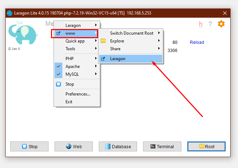Click the folder icon on Root button
The width and height of the screenshot is (238, 168).
(x=202, y=146)
